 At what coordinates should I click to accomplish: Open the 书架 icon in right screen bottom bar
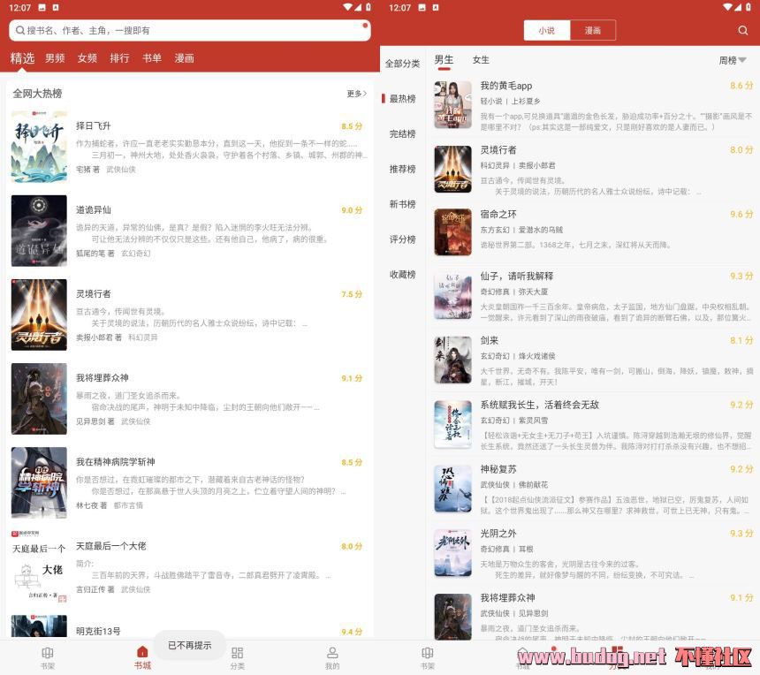pos(428,653)
